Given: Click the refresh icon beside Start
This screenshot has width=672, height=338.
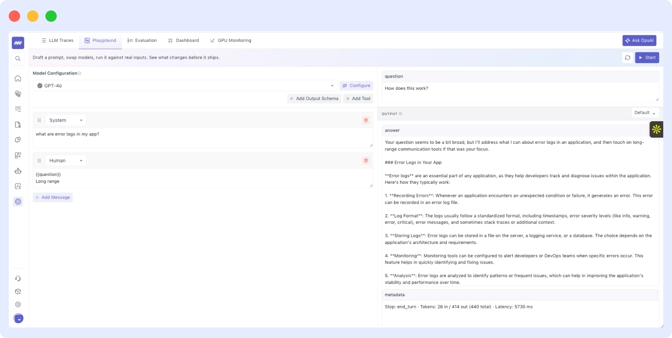Looking at the screenshot, I should pyautogui.click(x=627, y=57).
